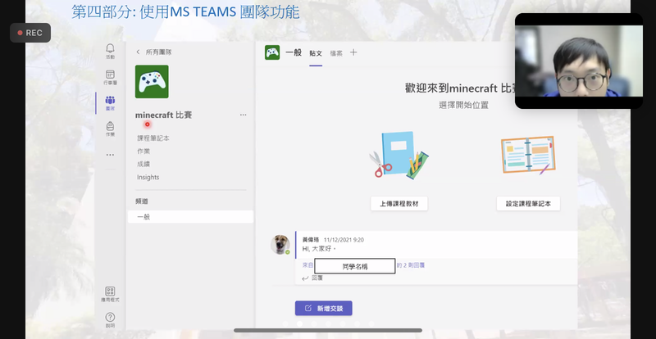Viewport: 656px width, 339px height.
Task: Switch to the 檔案 tab
Action: tap(336, 53)
